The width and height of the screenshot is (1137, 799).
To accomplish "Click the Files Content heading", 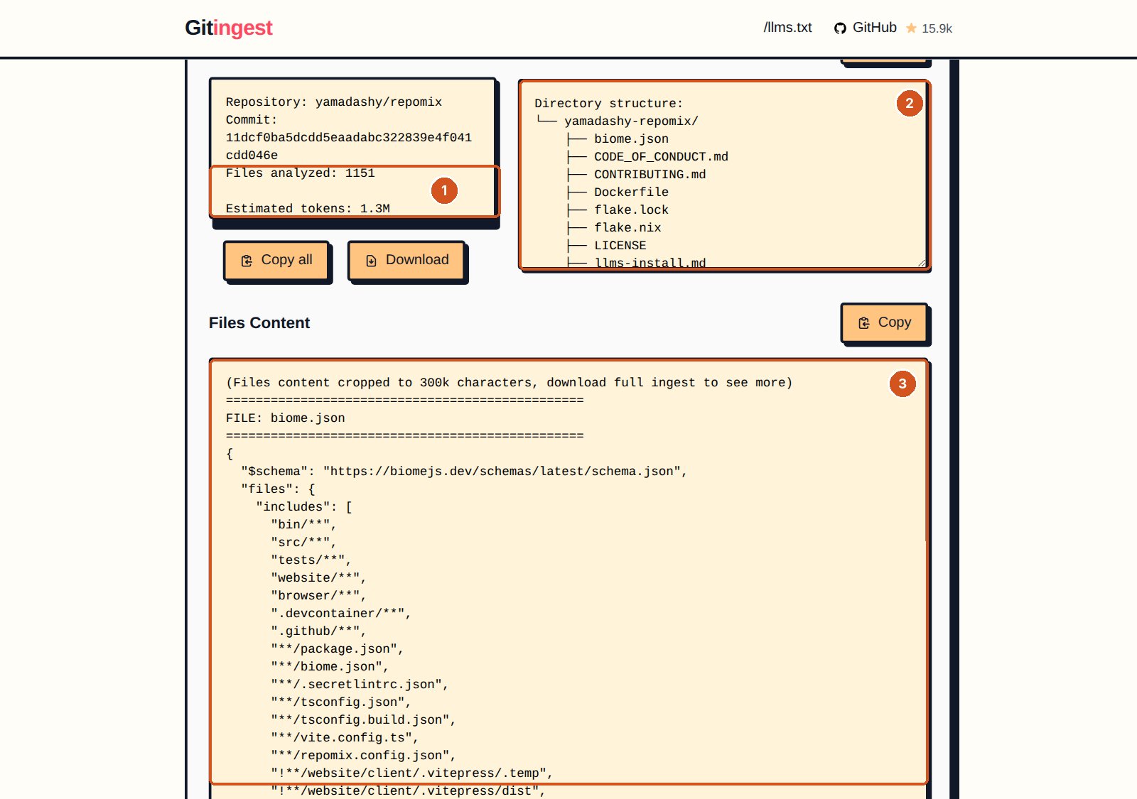I will (259, 323).
